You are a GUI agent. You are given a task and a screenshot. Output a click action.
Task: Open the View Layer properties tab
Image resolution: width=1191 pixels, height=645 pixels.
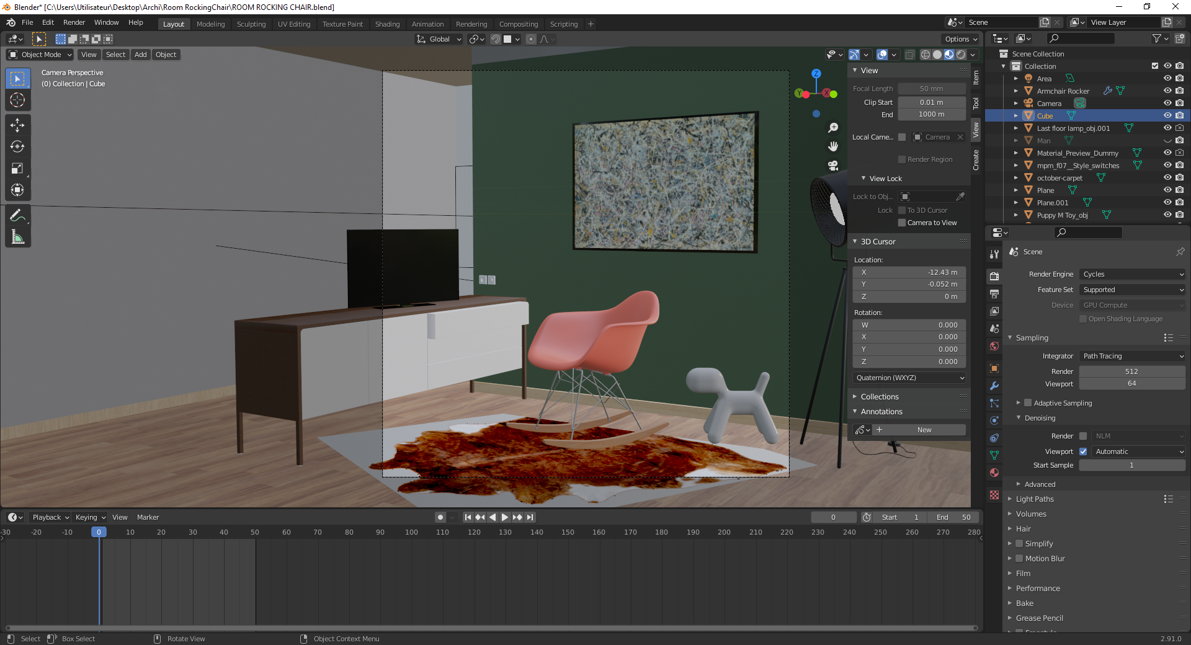coord(994,311)
